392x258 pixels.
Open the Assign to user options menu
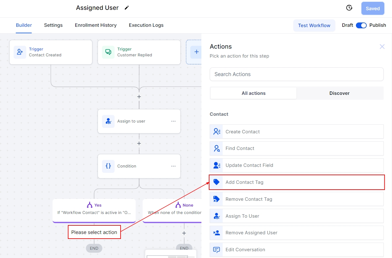coord(173,121)
